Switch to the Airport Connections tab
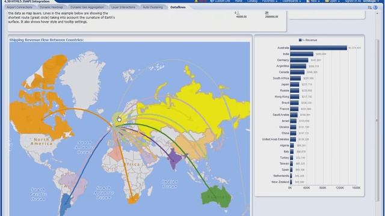Screen dimensions: 385x216 (x=20, y=7)
